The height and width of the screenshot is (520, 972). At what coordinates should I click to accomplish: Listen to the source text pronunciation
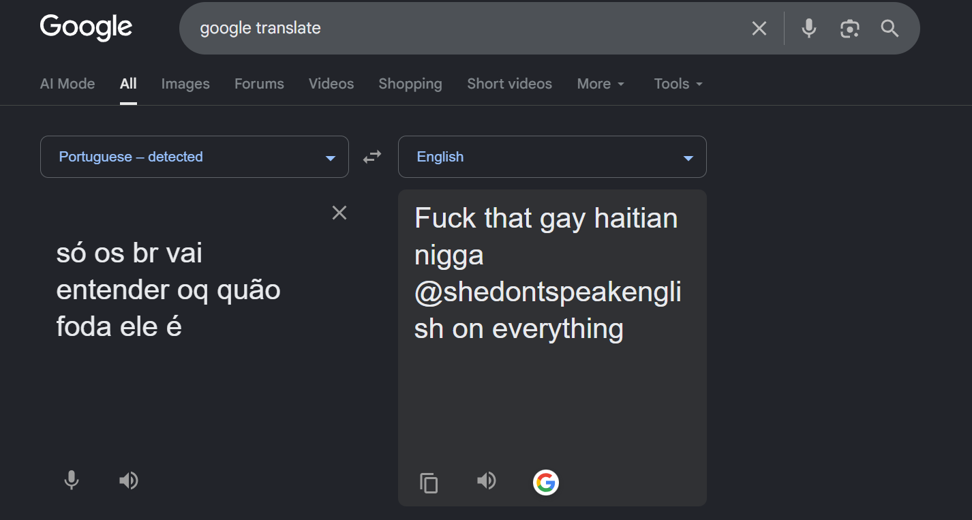pos(128,480)
